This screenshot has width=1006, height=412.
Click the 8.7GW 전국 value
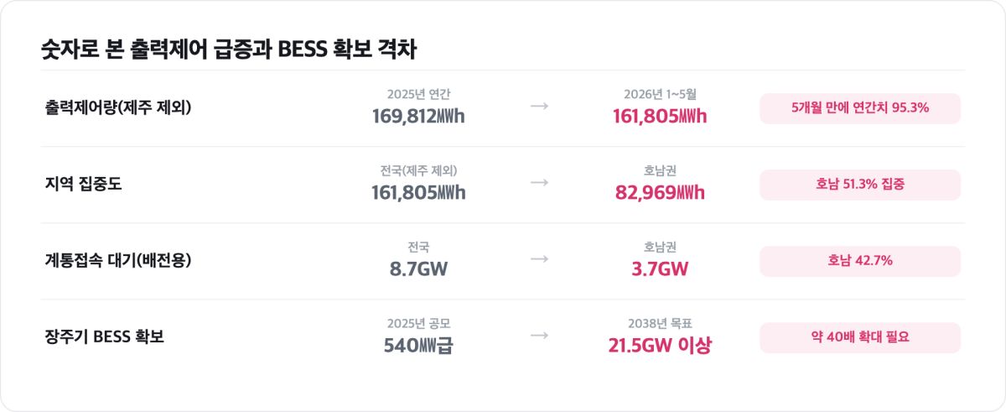click(x=418, y=269)
